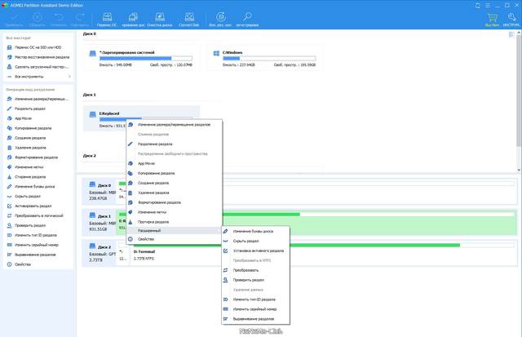Click the Discard (circled X) toolbar button
The height and width of the screenshot is (337, 522).
pyautogui.click(x=37, y=20)
